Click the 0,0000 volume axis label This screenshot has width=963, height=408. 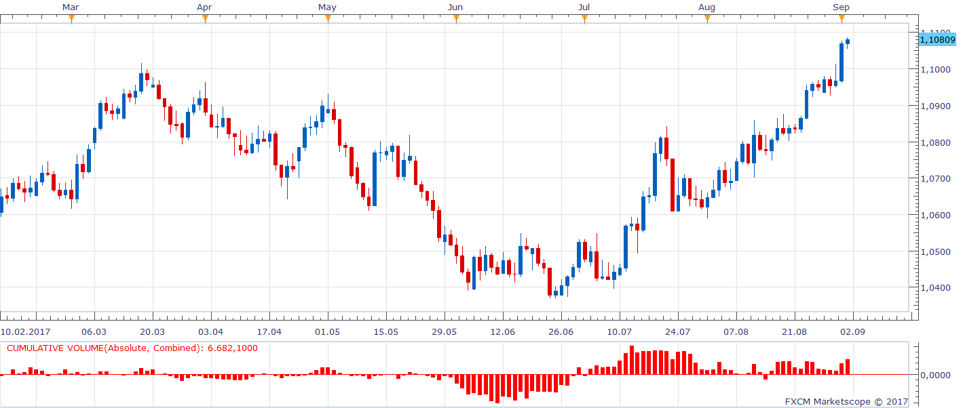pos(937,375)
